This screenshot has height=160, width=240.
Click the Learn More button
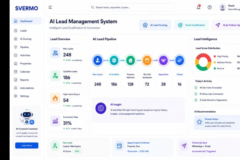click(27, 146)
